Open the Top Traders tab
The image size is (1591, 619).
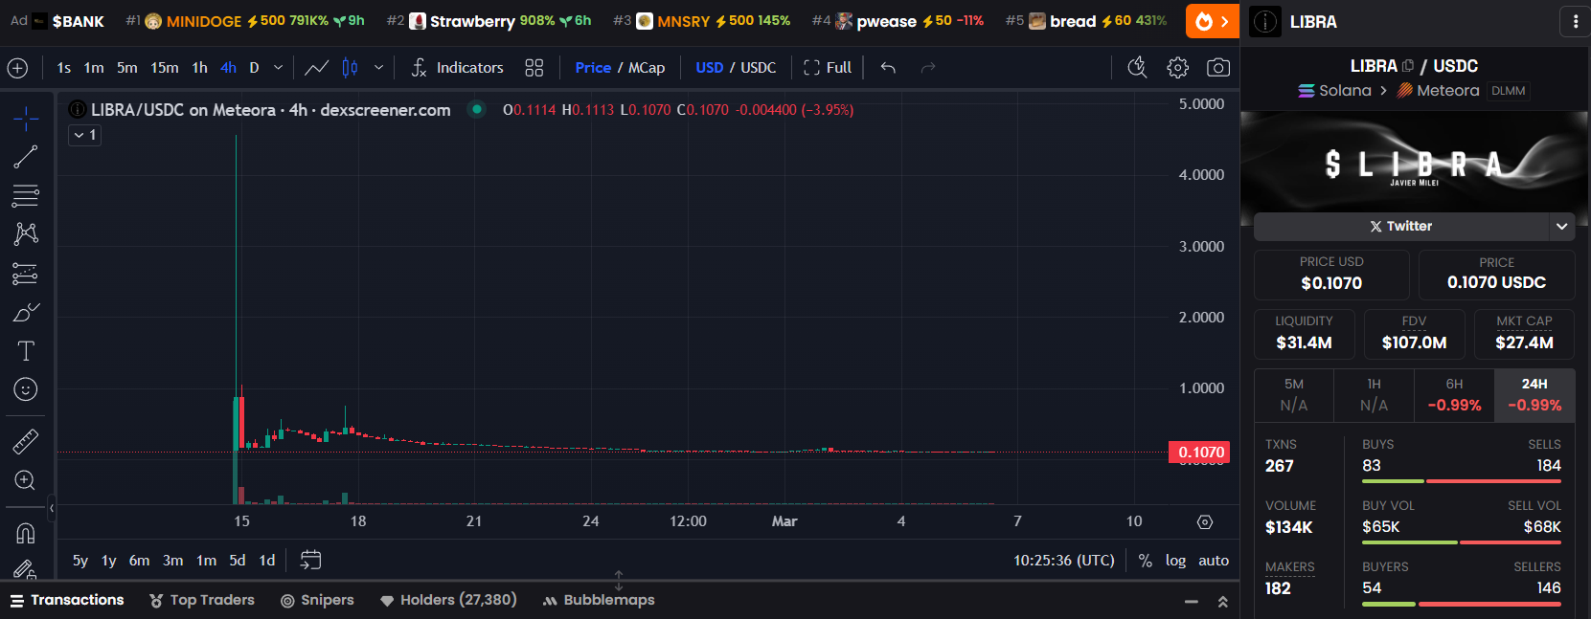[x=202, y=600]
